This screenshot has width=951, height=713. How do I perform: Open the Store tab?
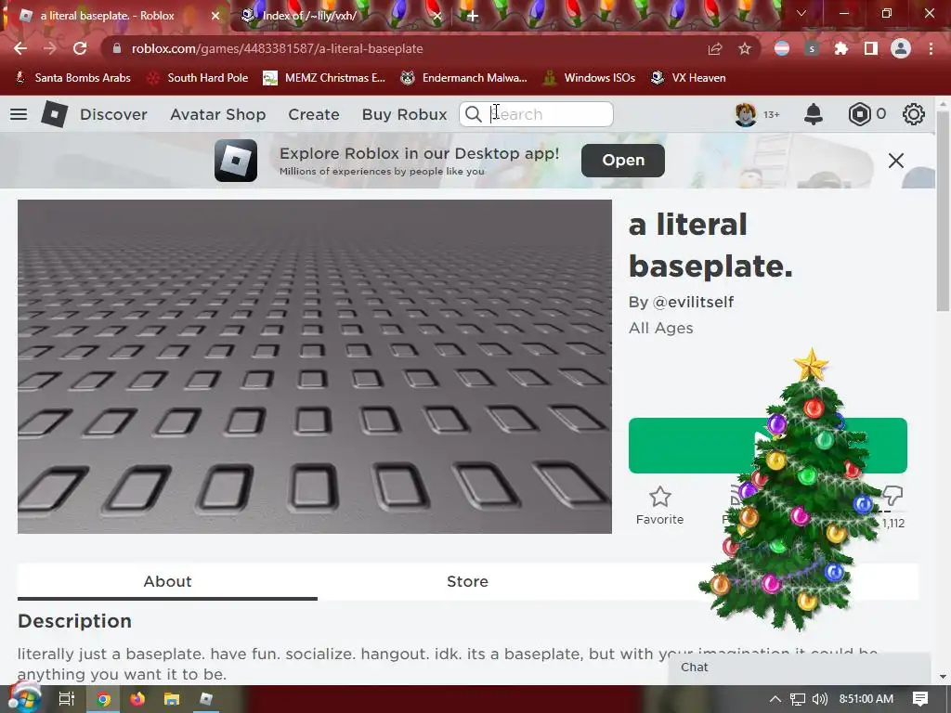point(467,581)
